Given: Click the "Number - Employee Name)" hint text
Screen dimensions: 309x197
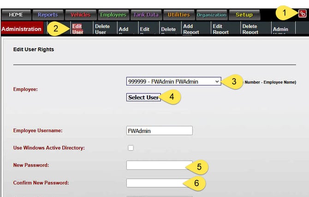Looking at the screenshot, I should 270,82.
